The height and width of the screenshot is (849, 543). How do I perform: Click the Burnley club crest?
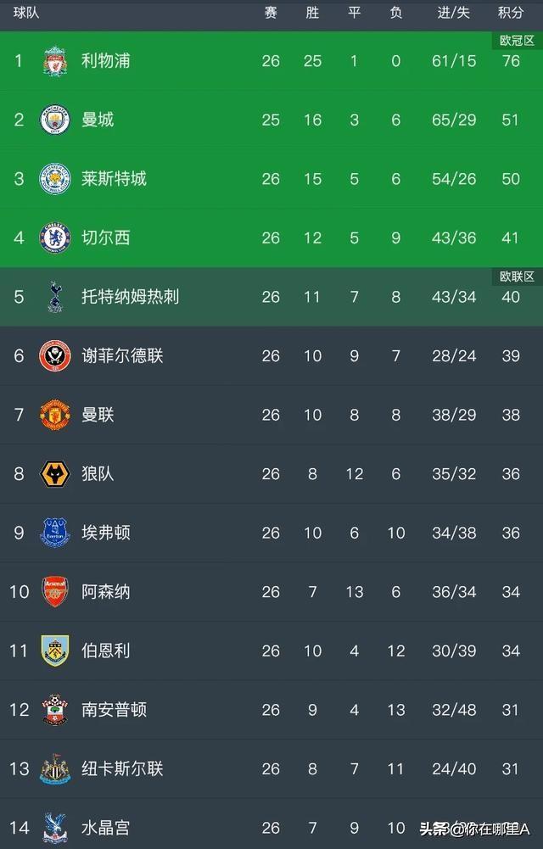(54, 651)
